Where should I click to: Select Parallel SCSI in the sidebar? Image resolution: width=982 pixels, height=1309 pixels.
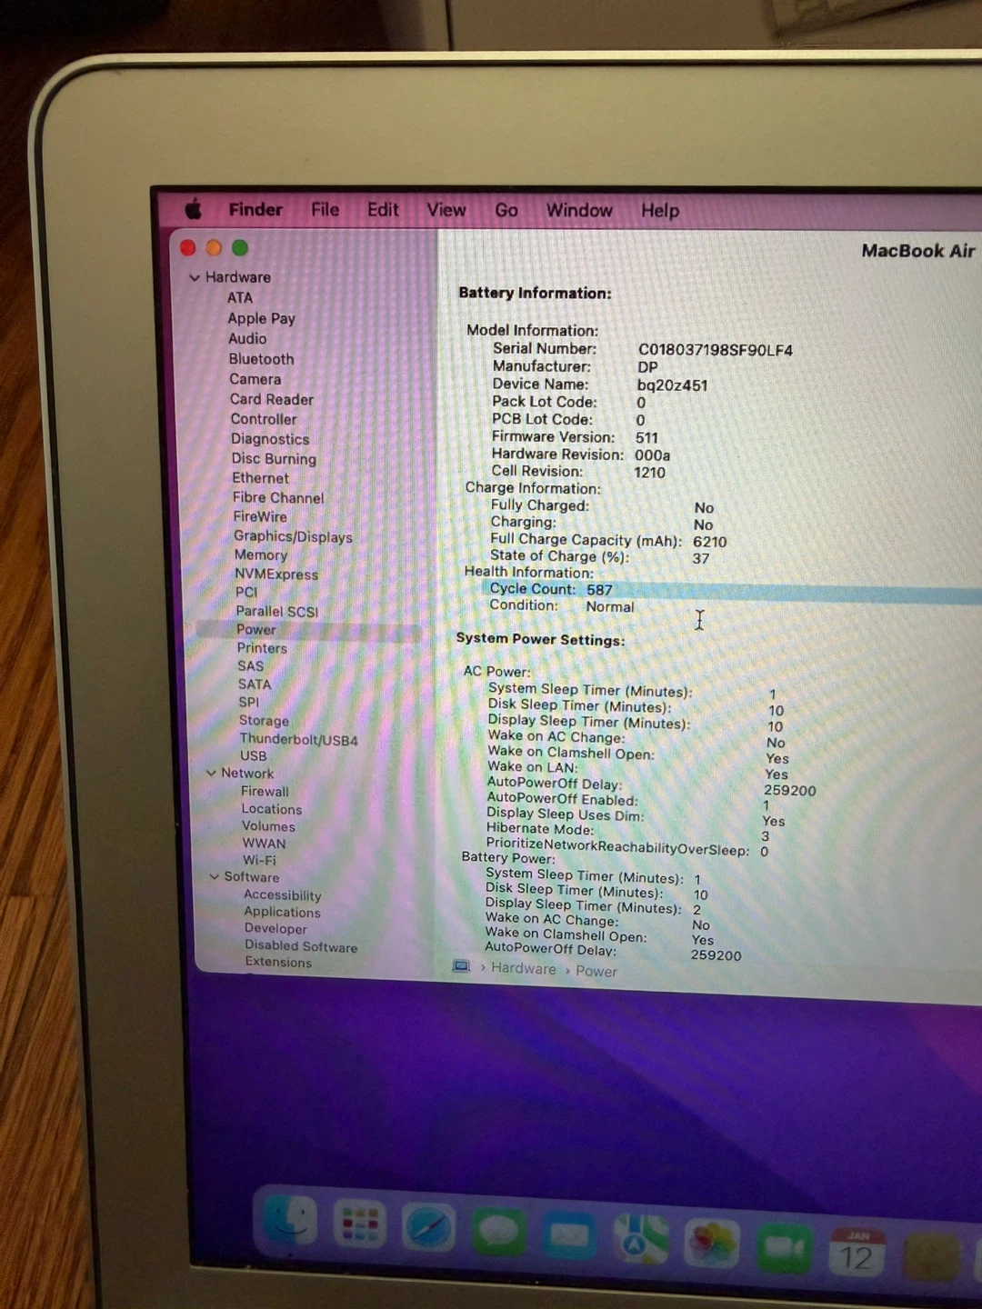click(x=277, y=611)
